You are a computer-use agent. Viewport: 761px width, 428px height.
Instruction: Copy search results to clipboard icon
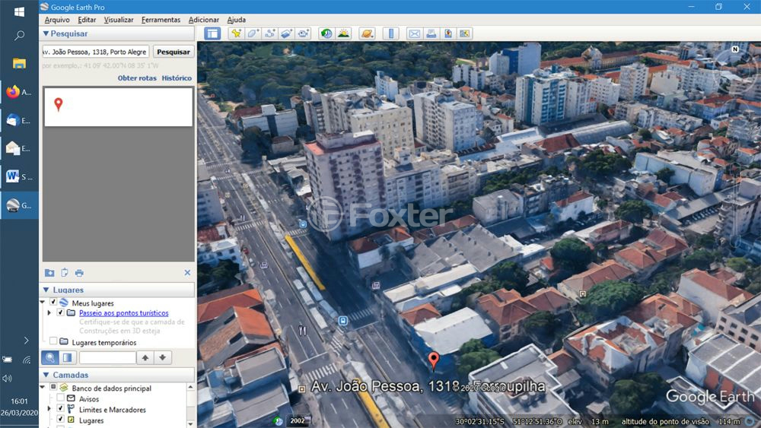pos(65,273)
